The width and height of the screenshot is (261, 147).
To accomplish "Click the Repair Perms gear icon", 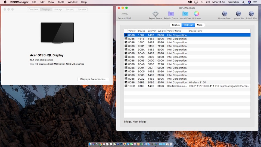I will click(x=155, y=14).
